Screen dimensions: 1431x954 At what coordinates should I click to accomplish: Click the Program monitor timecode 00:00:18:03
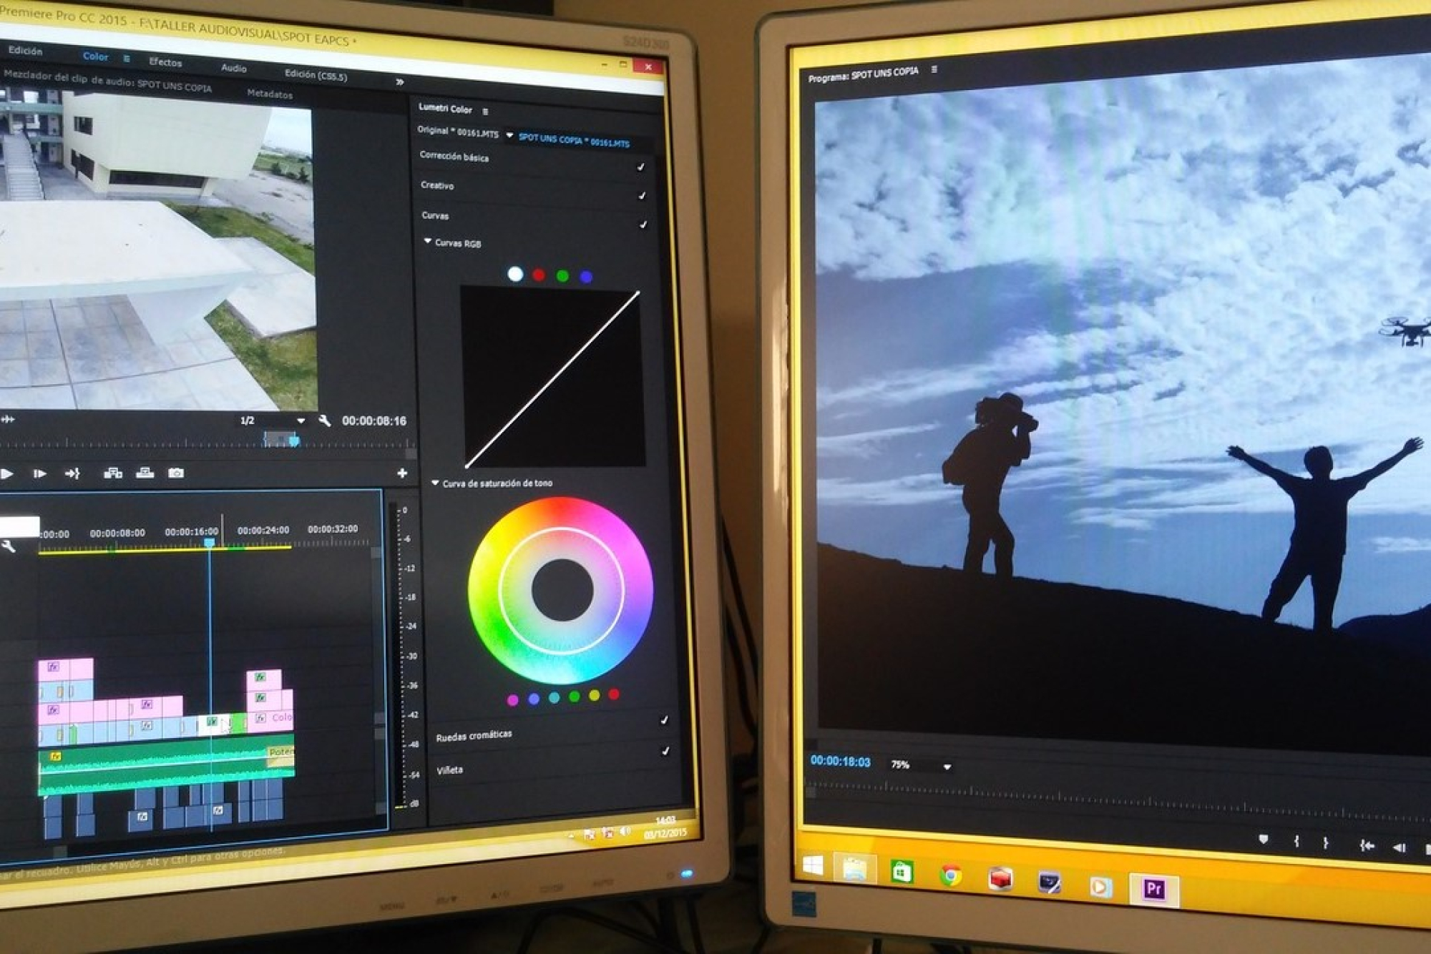840,762
